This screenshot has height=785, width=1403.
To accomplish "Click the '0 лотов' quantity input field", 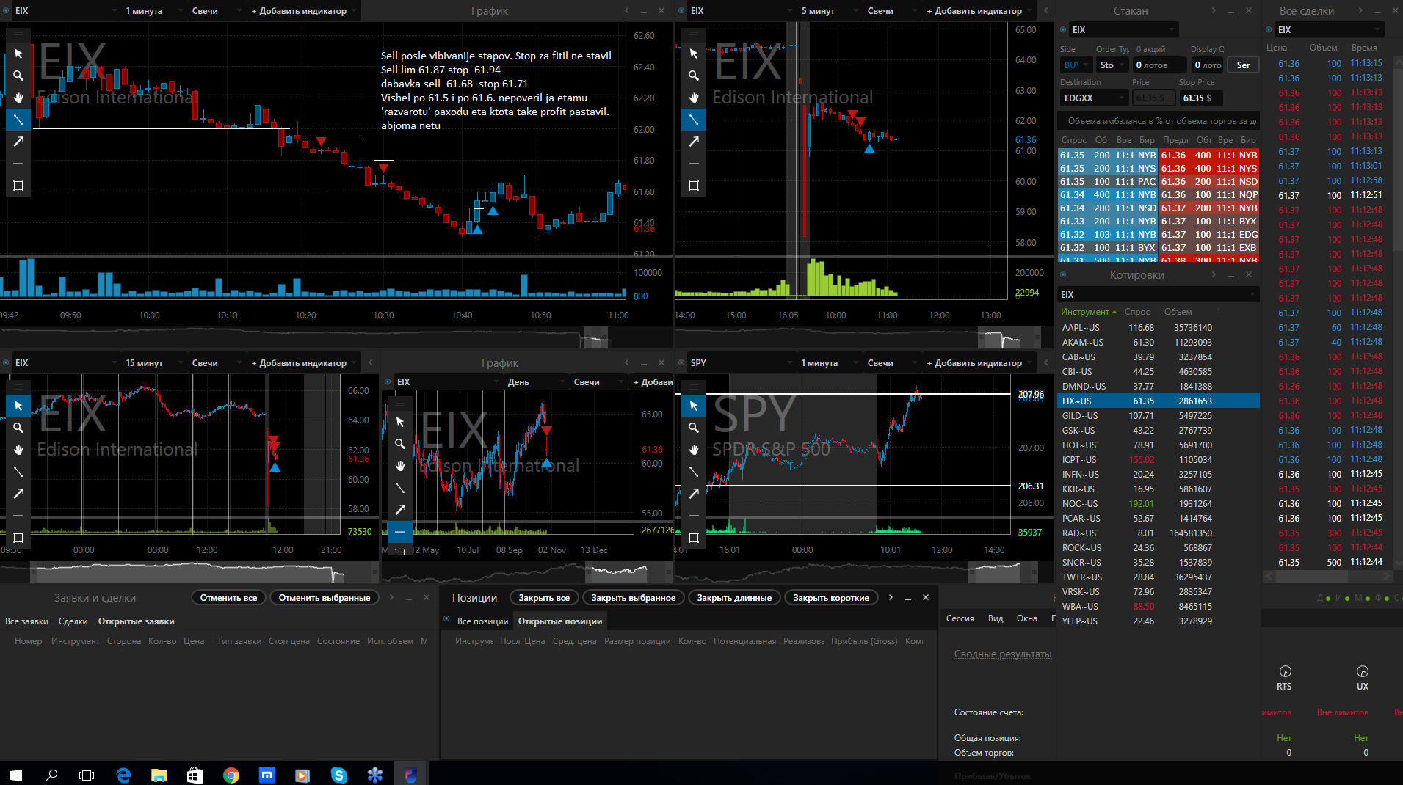I will (x=1160, y=65).
